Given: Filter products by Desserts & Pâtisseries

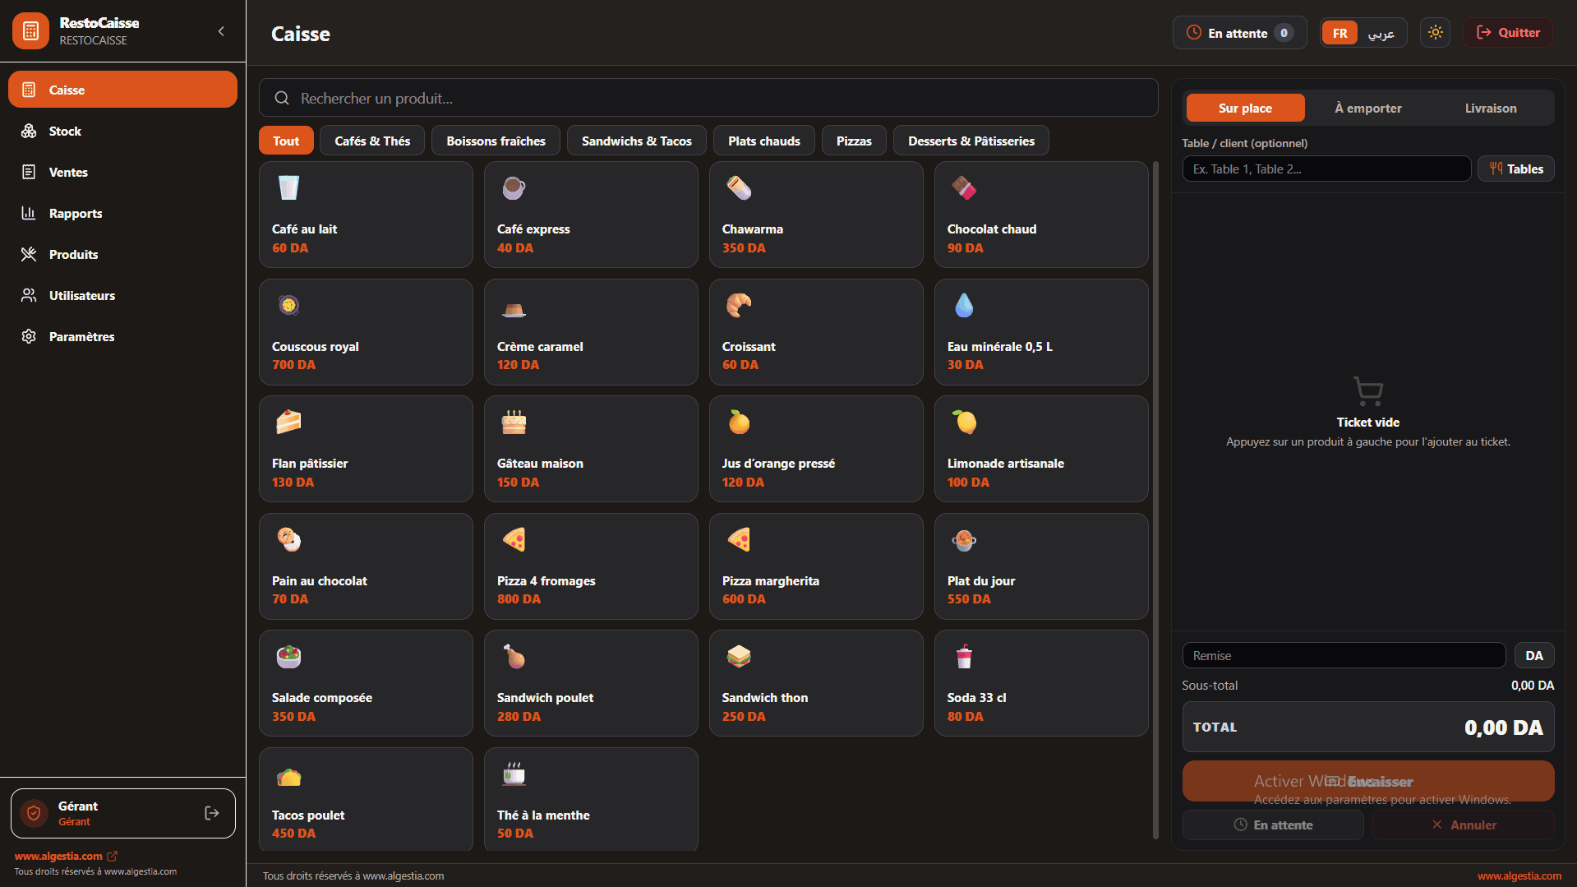Looking at the screenshot, I should (971, 141).
